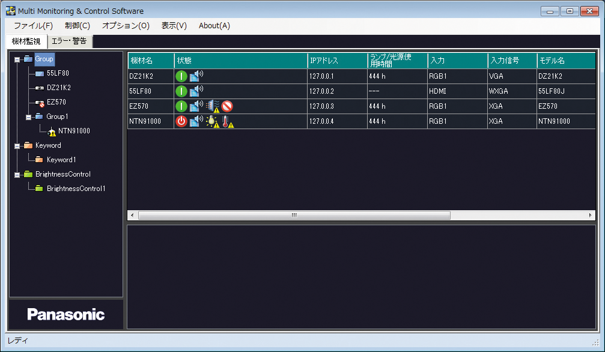Viewport: 605px width, 352px height.
Task: Click the Group1 folder icon in tree
Action: click(x=39, y=117)
